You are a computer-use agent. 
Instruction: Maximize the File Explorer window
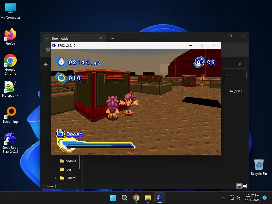tap(230, 36)
